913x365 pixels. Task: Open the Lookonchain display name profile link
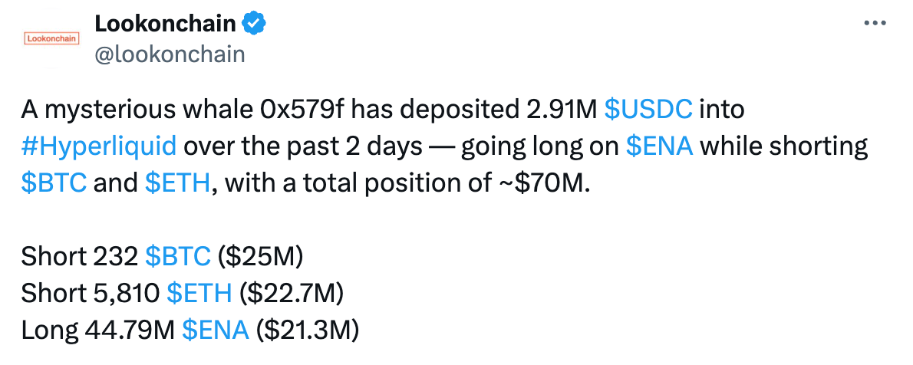click(x=165, y=24)
